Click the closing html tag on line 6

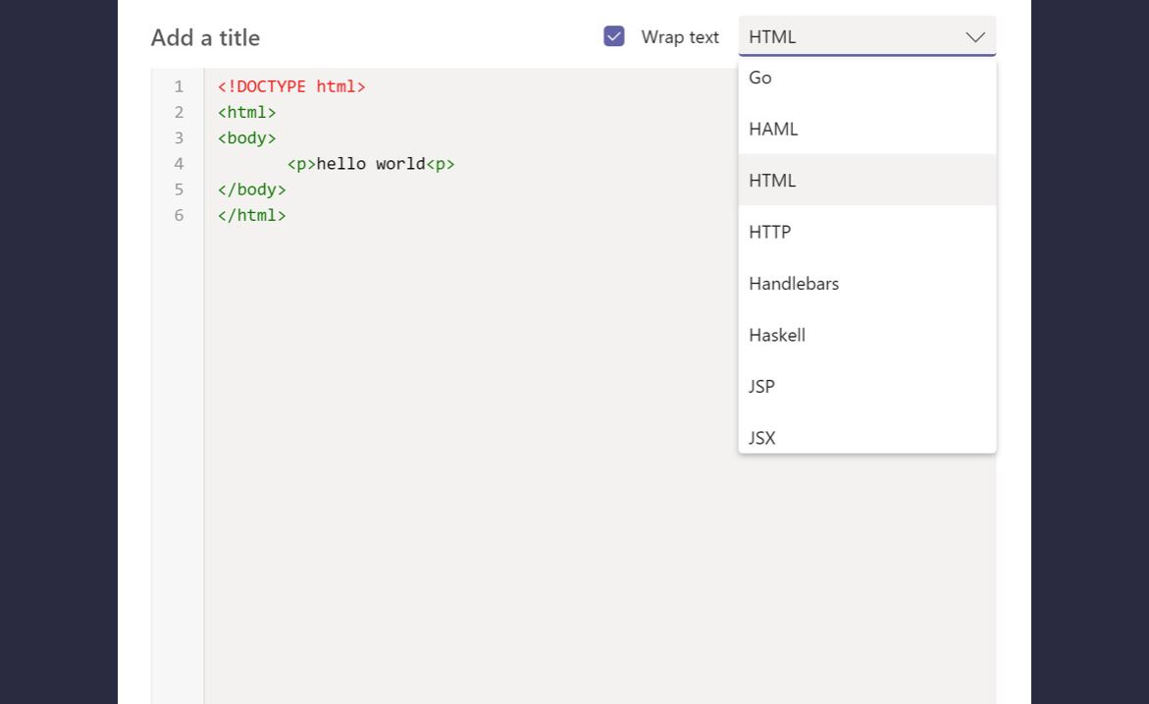click(251, 215)
